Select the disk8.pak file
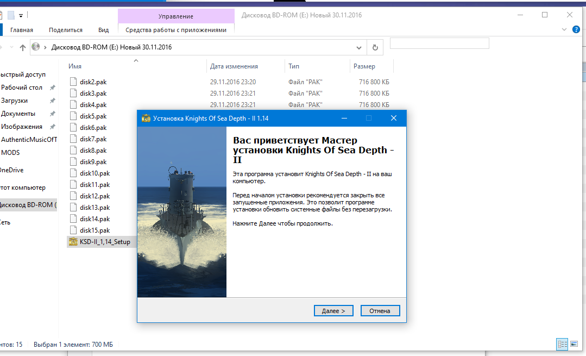586x356 pixels. (93, 151)
